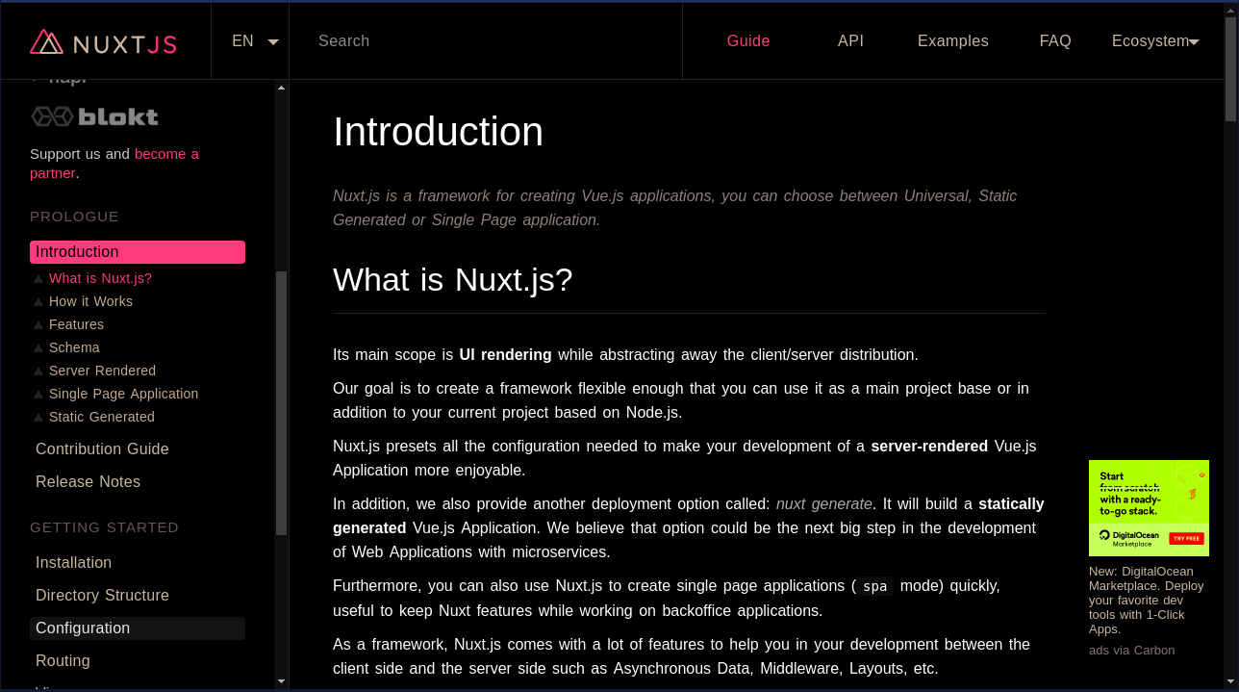Click the sidebar scroll-up arrow
The image size is (1239, 692).
[281, 88]
